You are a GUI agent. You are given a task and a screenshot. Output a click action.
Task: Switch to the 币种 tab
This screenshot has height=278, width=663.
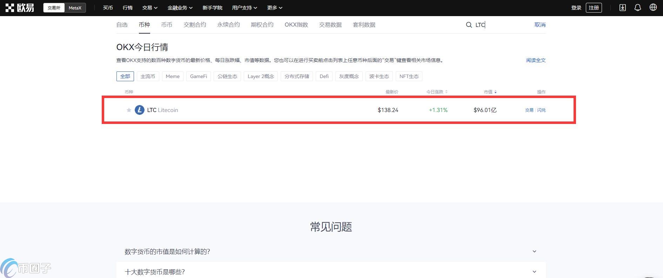145,25
